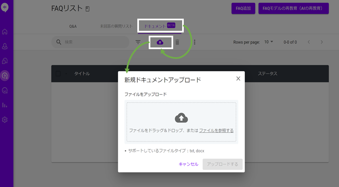The height and width of the screenshot is (187, 339).
Task: Click the trash delete icon
Action: click(x=177, y=42)
